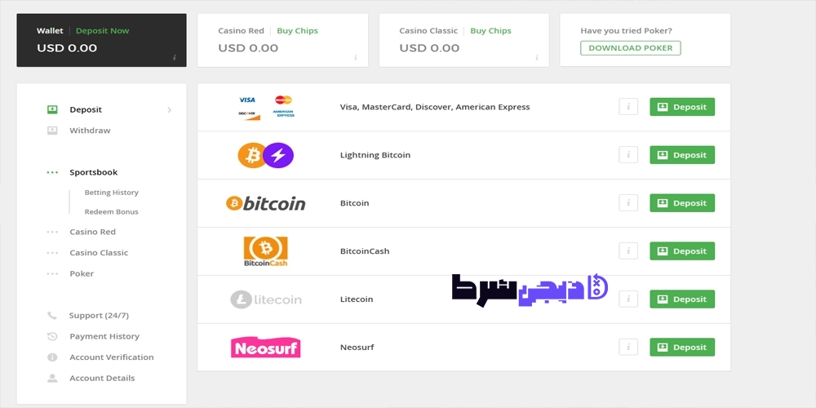Click the Payment History clock icon
Viewport: 816px width, 408px height.
[52, 336]
